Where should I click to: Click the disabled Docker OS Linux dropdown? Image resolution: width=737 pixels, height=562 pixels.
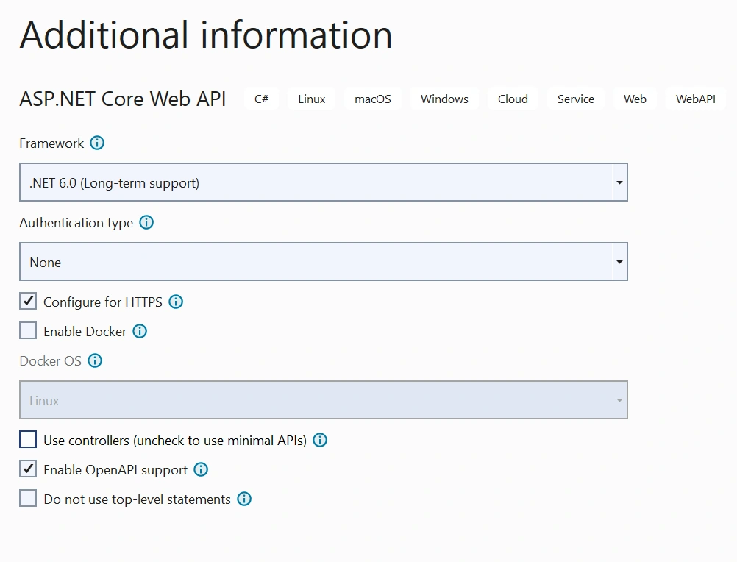click(324, 400)
